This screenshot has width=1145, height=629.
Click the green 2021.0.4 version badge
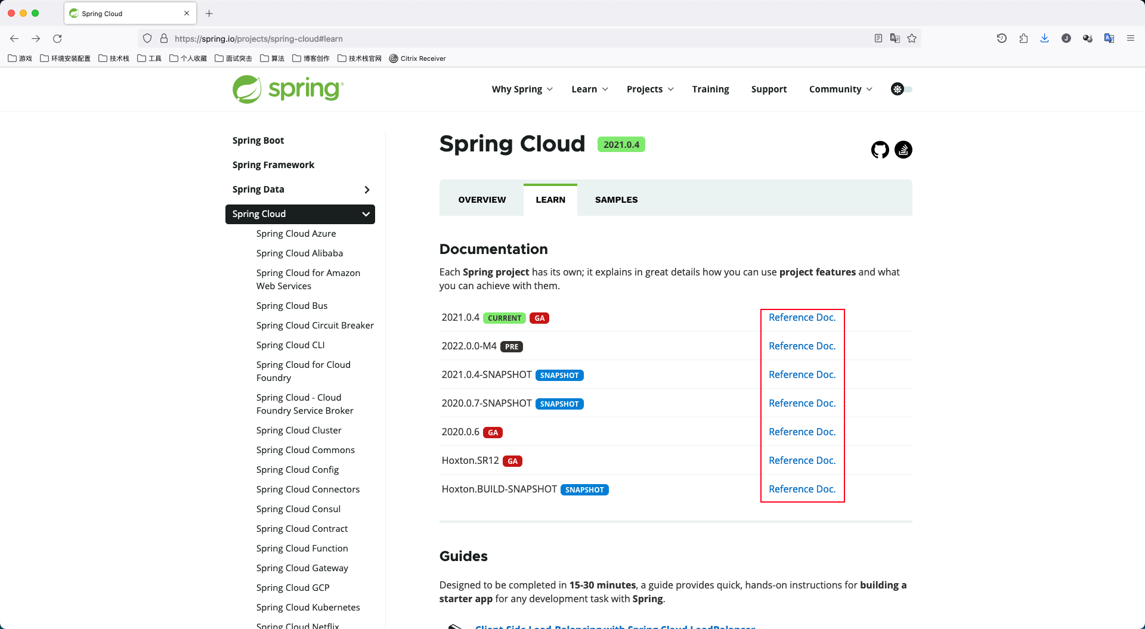pyautogui.click(x=621, y=144)
